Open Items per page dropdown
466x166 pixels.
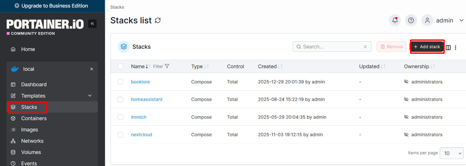451,153
